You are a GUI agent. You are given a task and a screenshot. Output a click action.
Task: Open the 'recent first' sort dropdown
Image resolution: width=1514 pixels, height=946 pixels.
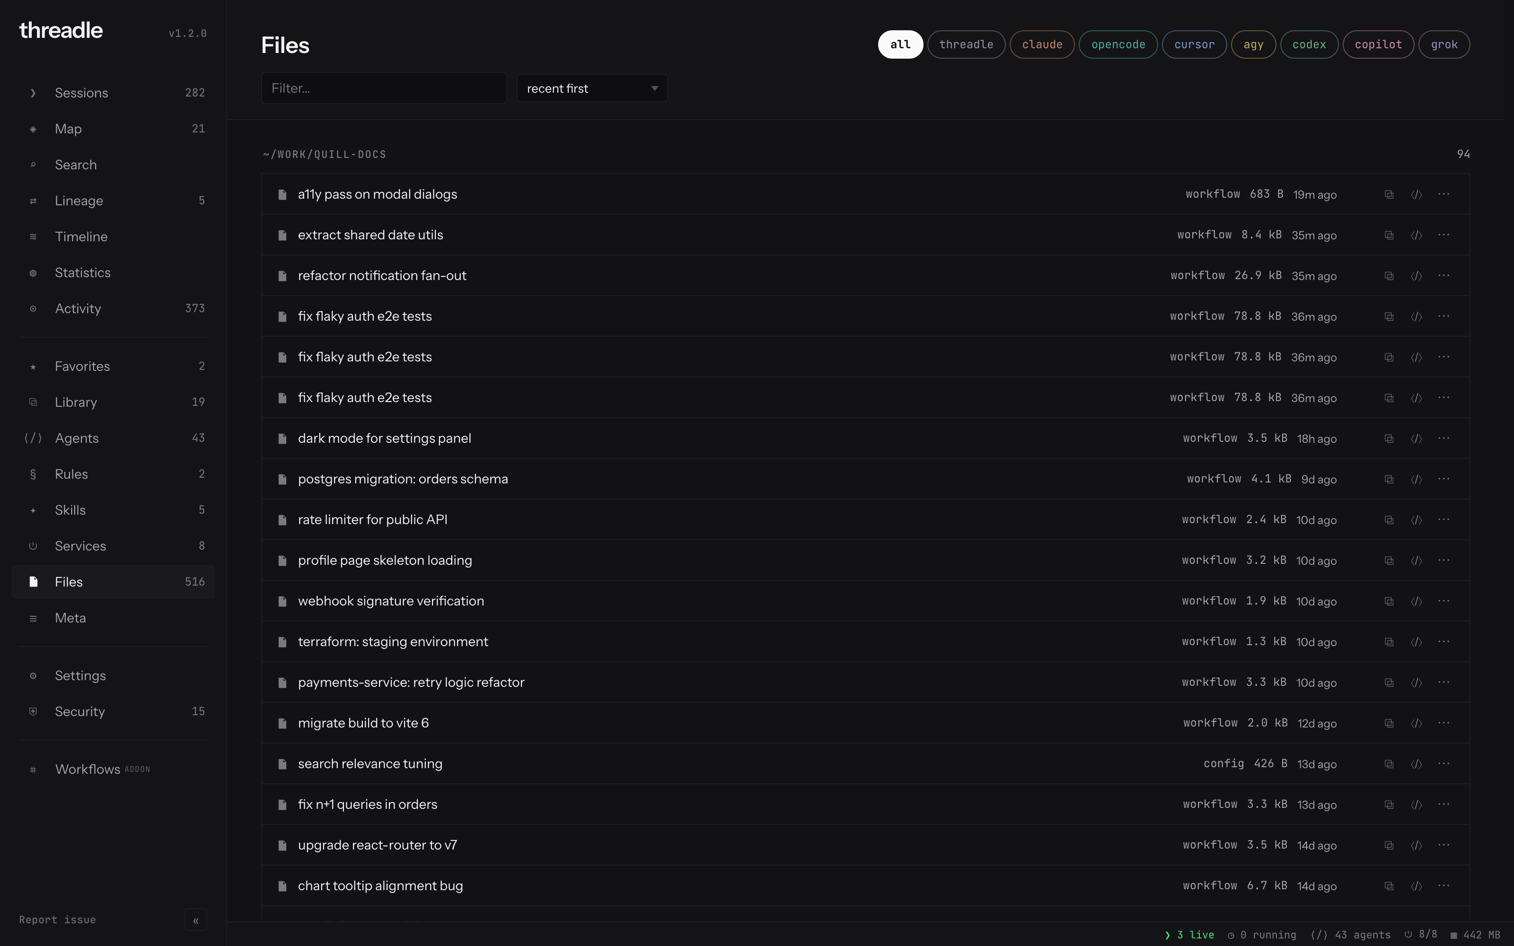(592, 88)
